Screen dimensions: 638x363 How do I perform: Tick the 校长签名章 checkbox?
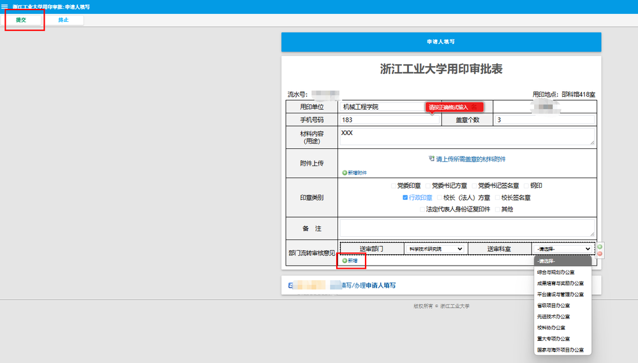click(497, 197)
